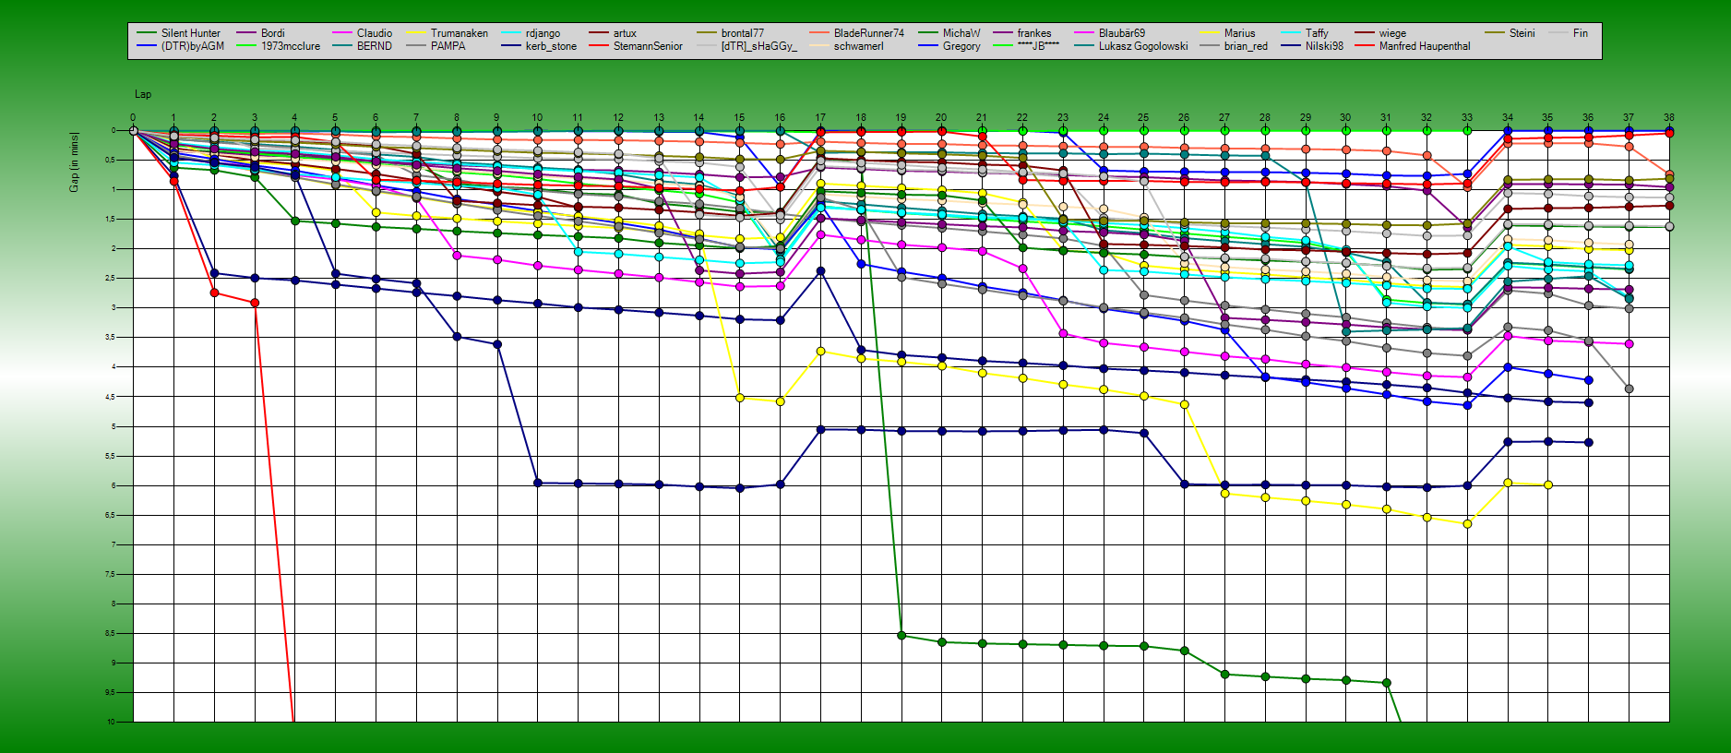
Task: Click dark blue data point at lap 17 near gap 5
Action: [x=820, y=429]
